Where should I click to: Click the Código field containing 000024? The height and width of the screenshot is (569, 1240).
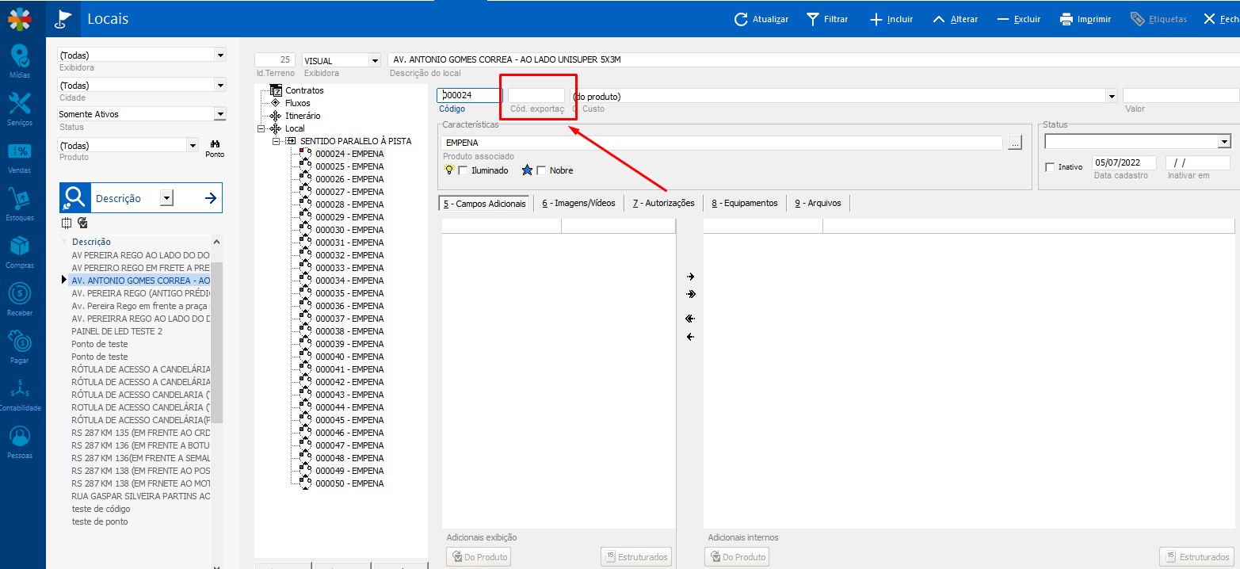[469, 96]
